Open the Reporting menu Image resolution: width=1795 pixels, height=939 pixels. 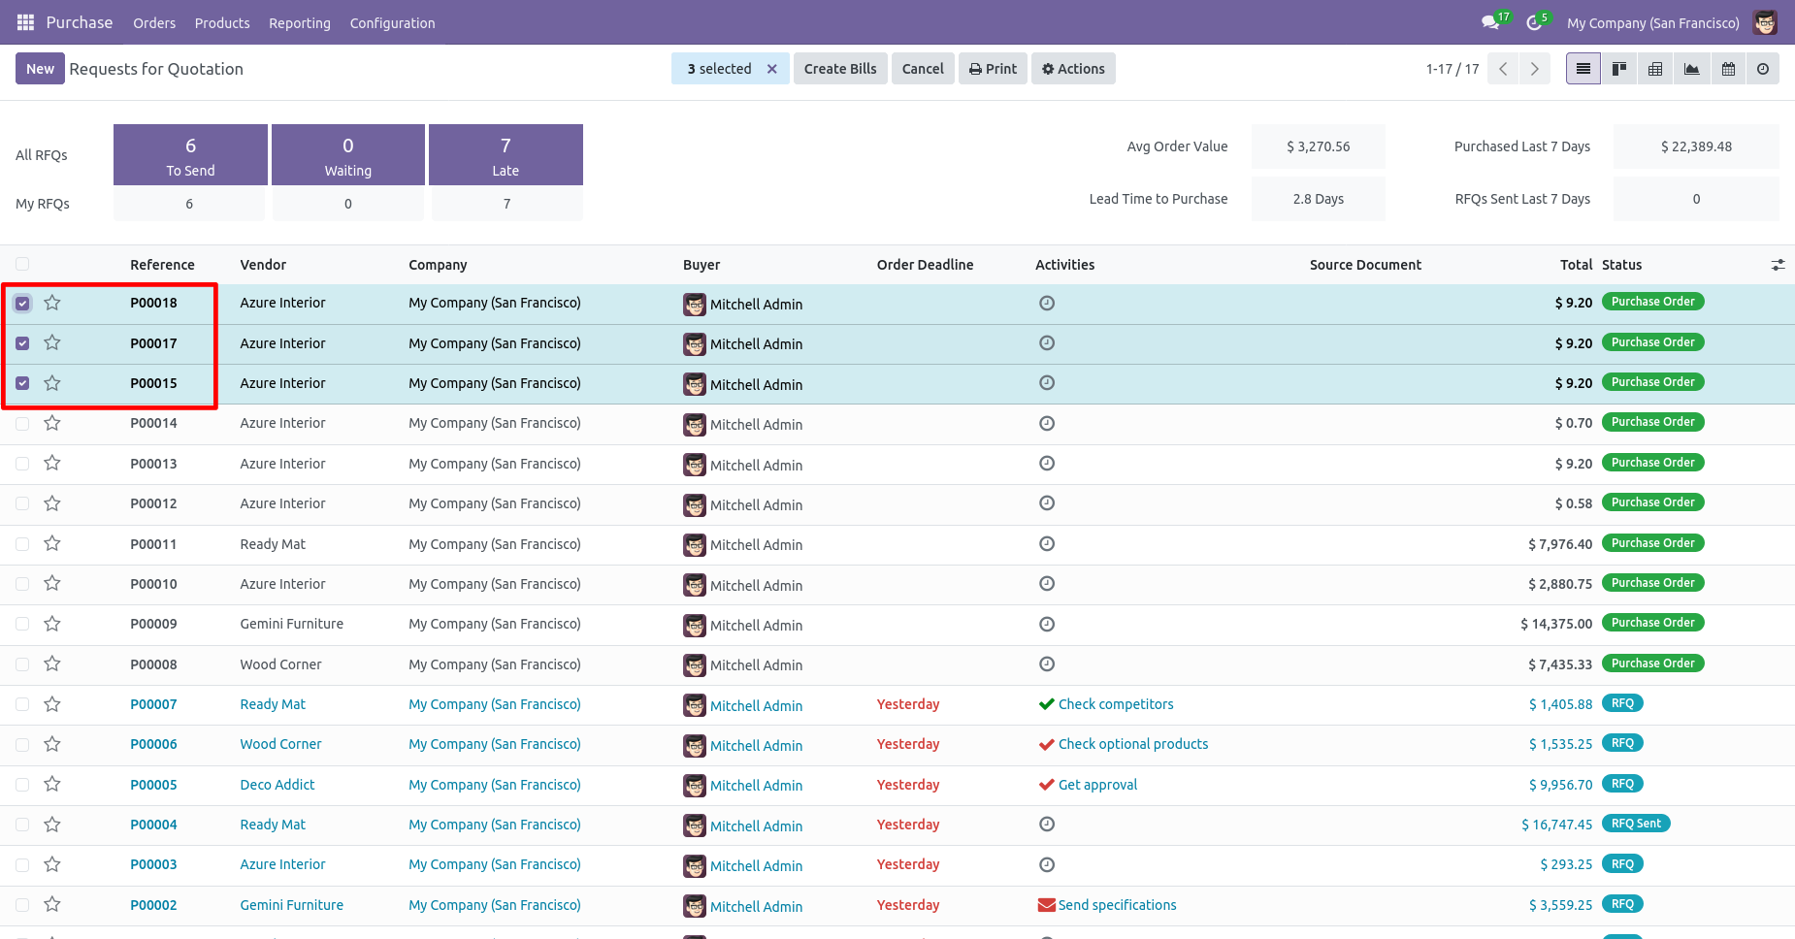coord(300,22)
